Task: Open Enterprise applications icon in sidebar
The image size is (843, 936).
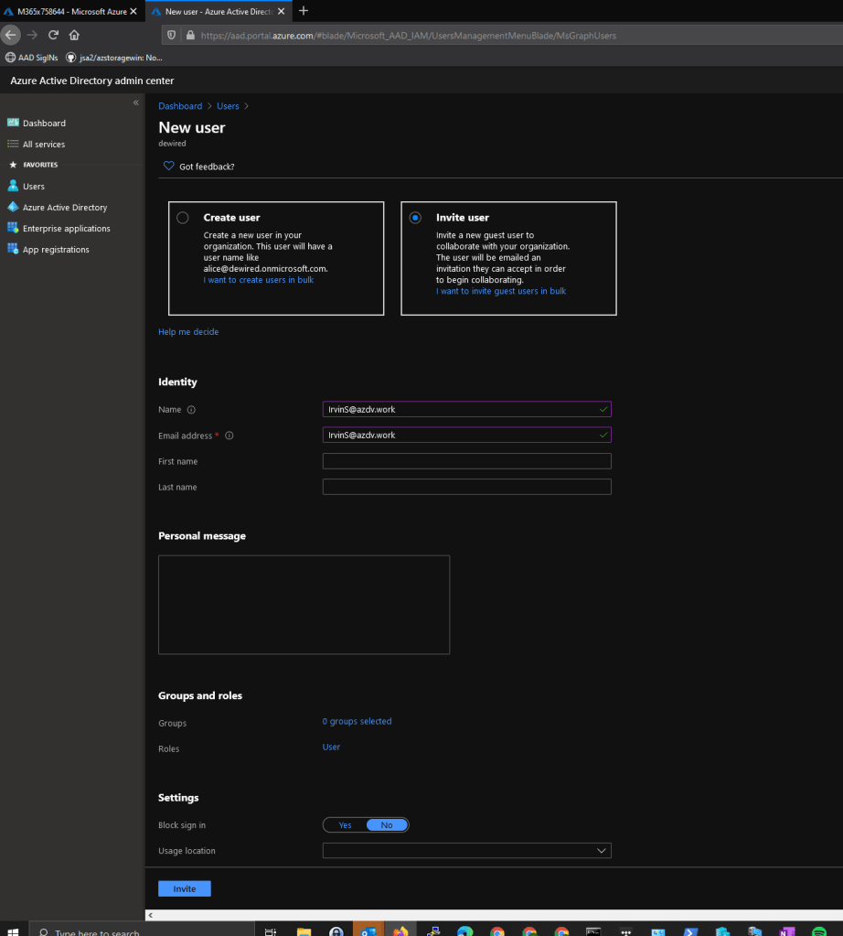Action: pyautogui.click(x=13, y=228)
